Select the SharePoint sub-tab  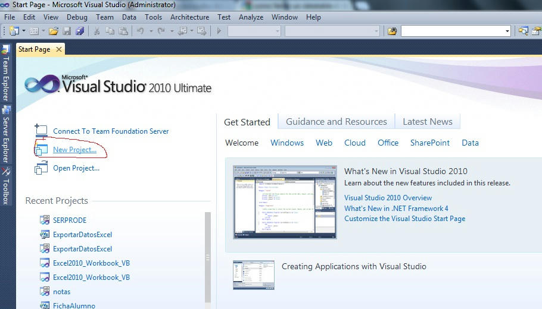(429, 143)
